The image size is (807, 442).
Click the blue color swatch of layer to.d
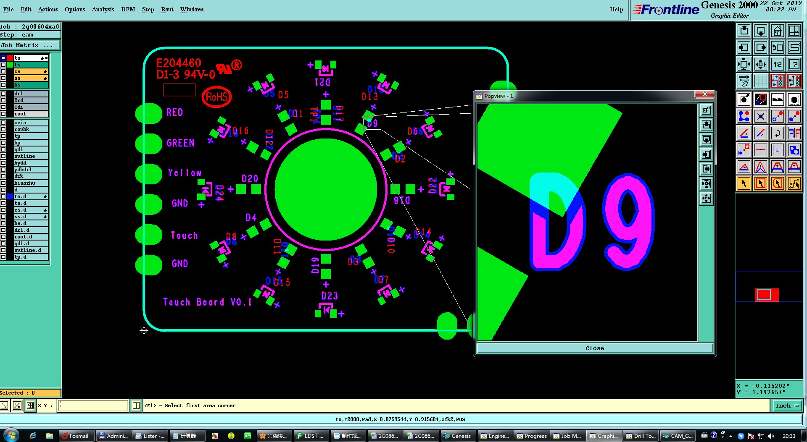(x=10, y=196)
